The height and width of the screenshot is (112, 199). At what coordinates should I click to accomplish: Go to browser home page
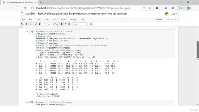[x=25, y=8]
